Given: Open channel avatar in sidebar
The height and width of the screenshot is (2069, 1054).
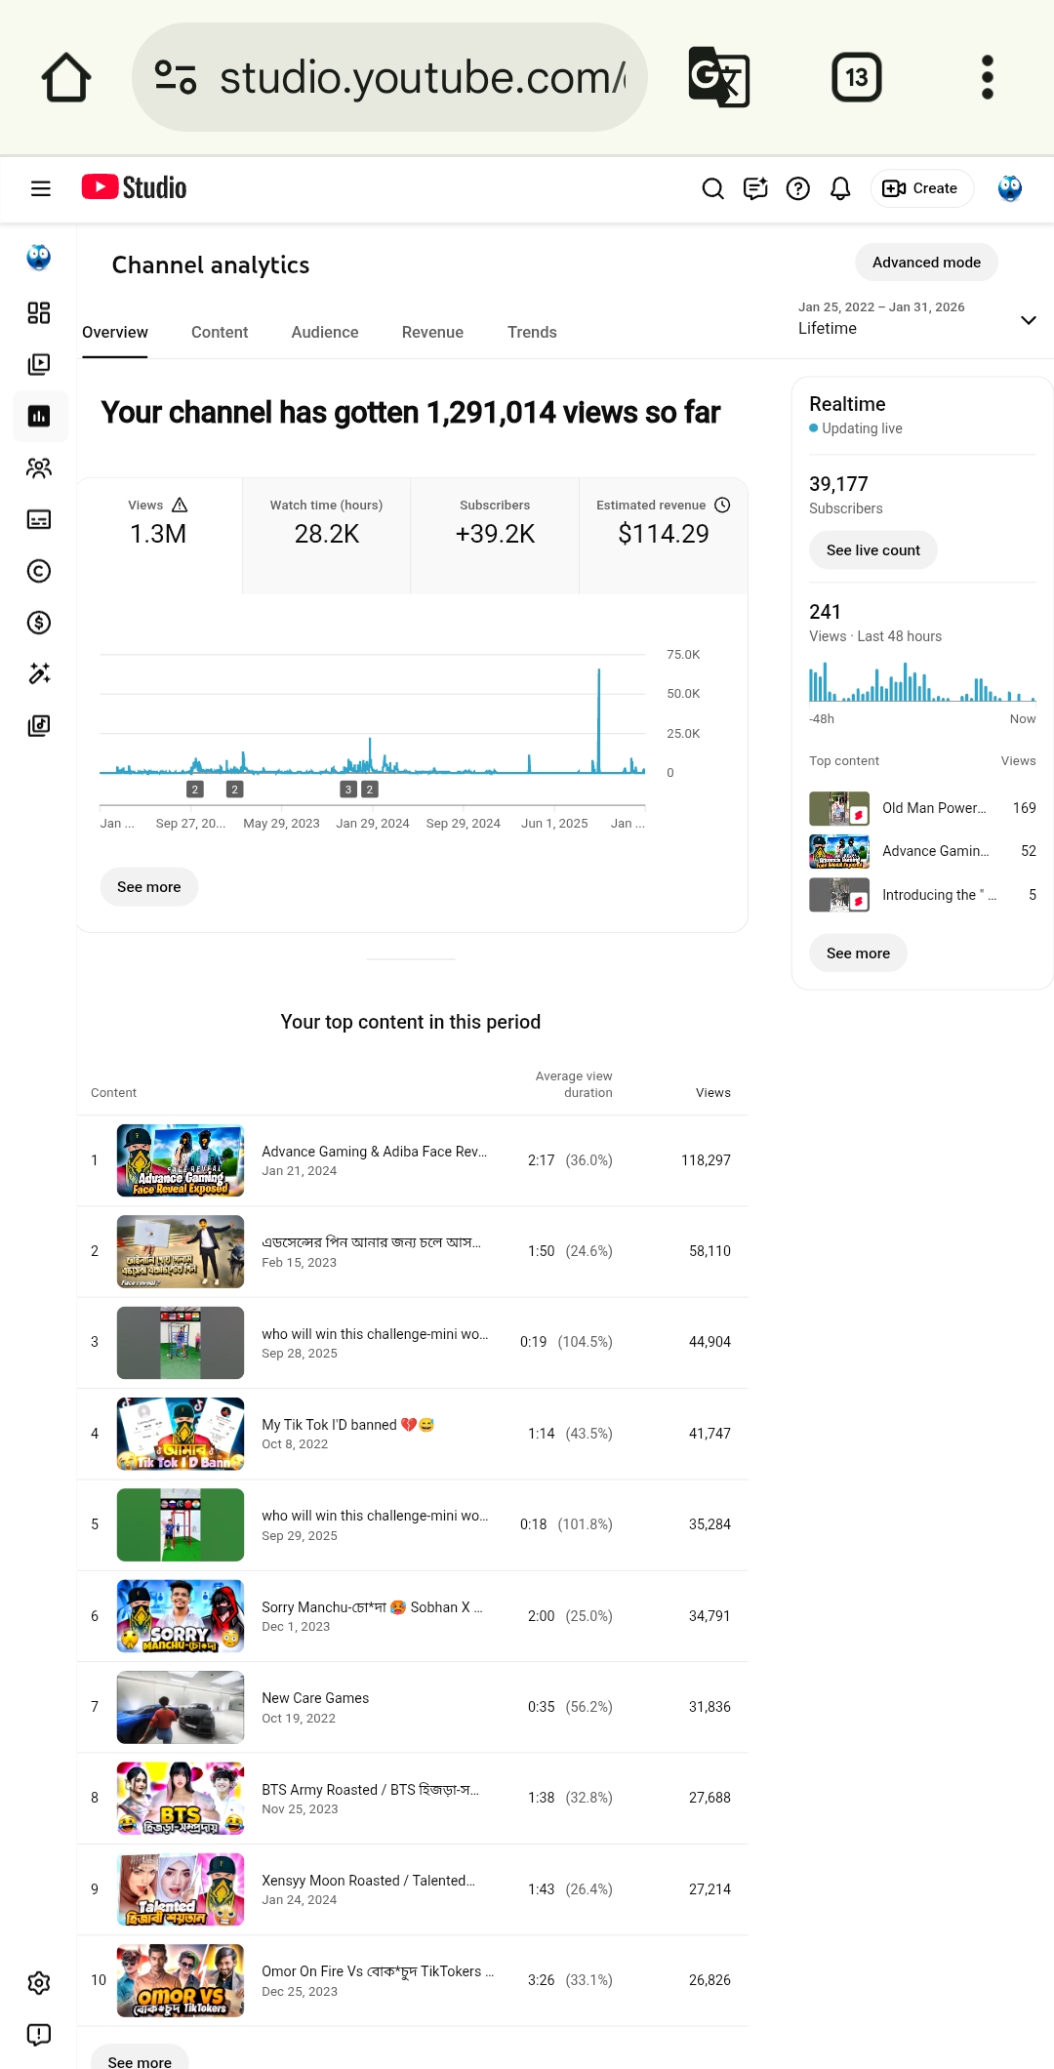Looking at the screenshot, I should click(x=39, y=258).
